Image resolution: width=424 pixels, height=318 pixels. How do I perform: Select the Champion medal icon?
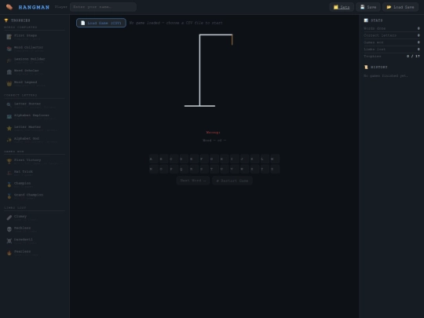[9, 185]
